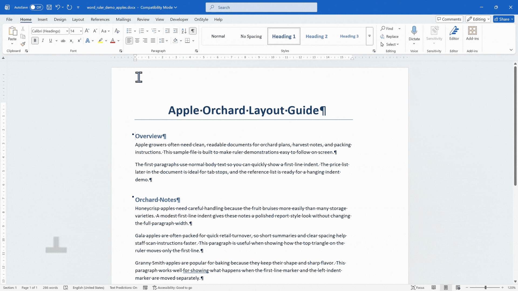Screen dimensions: 518x291
Task: Select Justify alignment icon
Action: [x=153, y=41]
